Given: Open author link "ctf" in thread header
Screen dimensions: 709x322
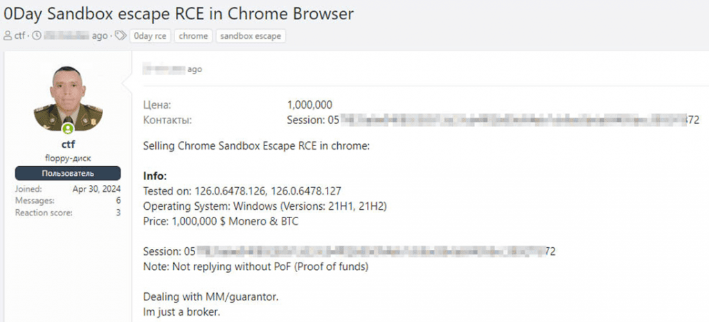Looking at the screenshot, I should pos(20,36).
